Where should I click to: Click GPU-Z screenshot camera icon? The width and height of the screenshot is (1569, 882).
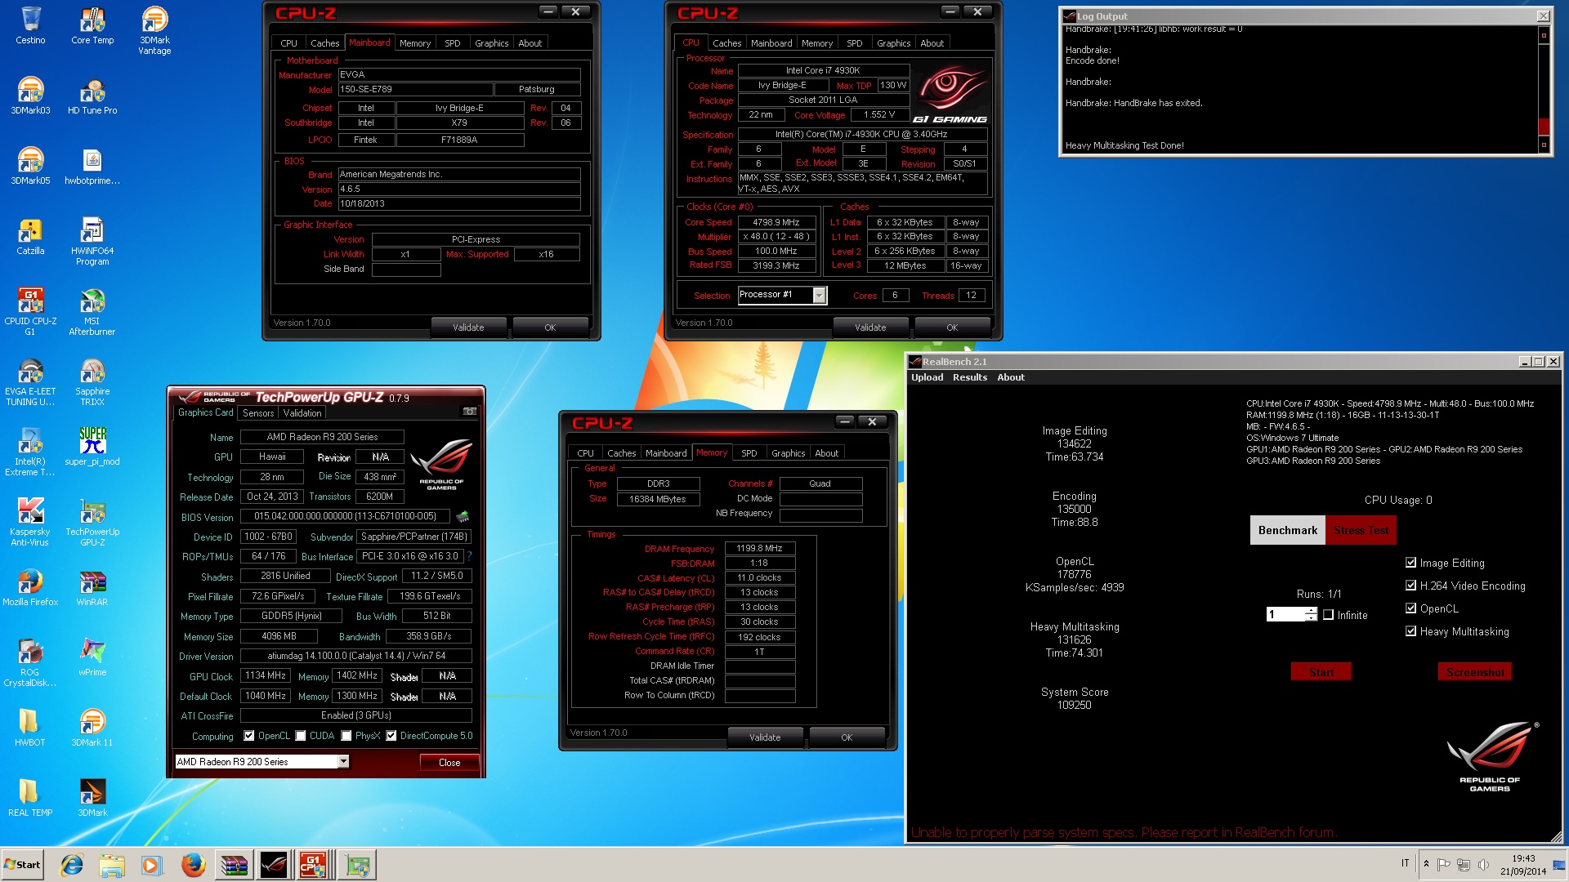(470, 412)
